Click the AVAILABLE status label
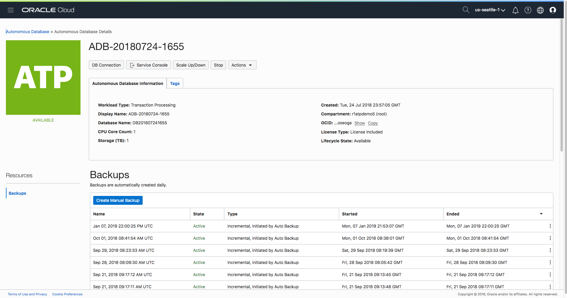 coord(43,120)
